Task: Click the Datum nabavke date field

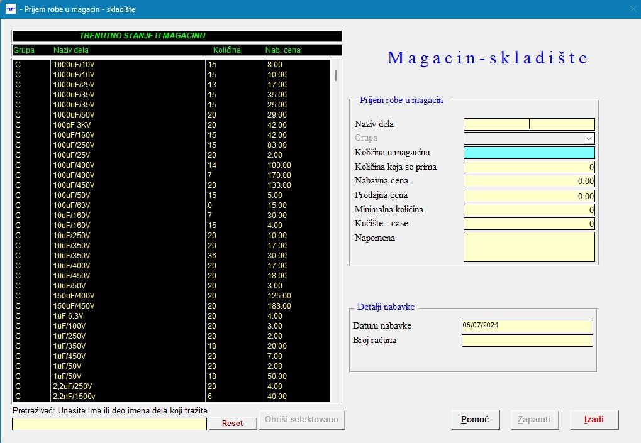Action: tap(527, 326)
